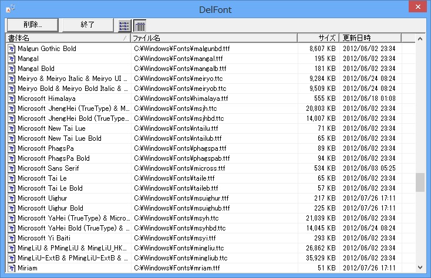Screen dimensions: 431x278
Task: Click file path ending in mriam.ttf
Action: tap(177, 268)
